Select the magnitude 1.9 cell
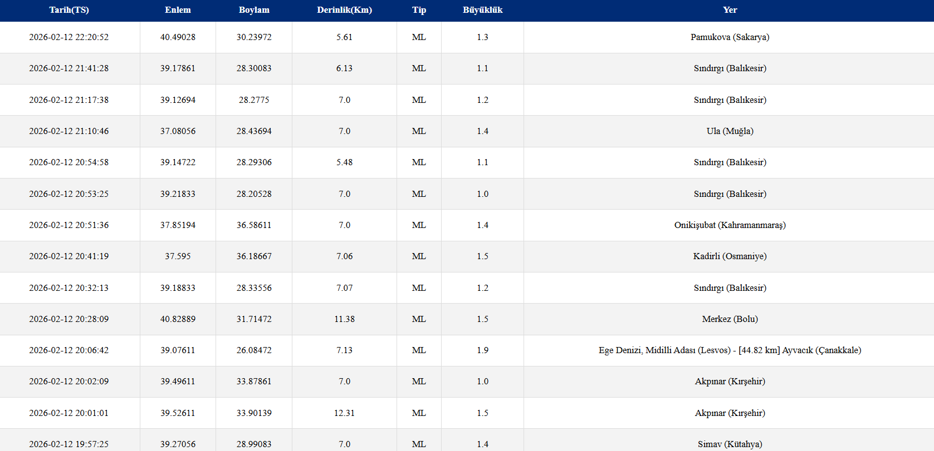The image size is (934, 451). pyautogui.click(x=482, y=350)
